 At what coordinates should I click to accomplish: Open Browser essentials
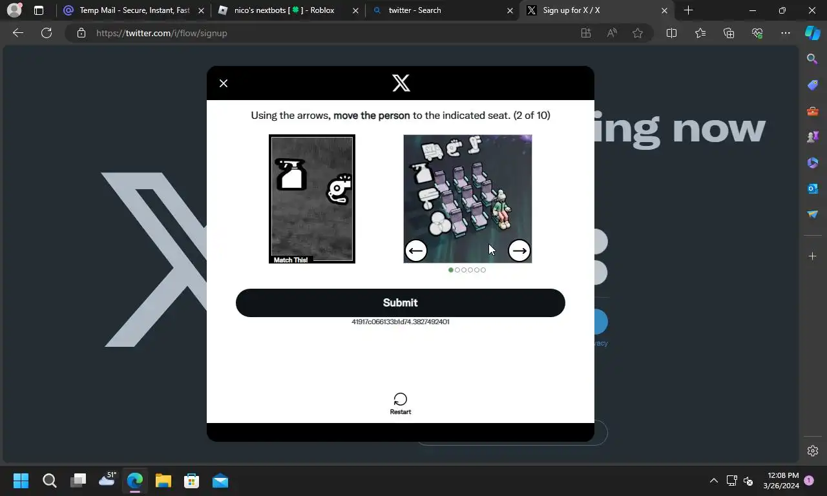757,33
